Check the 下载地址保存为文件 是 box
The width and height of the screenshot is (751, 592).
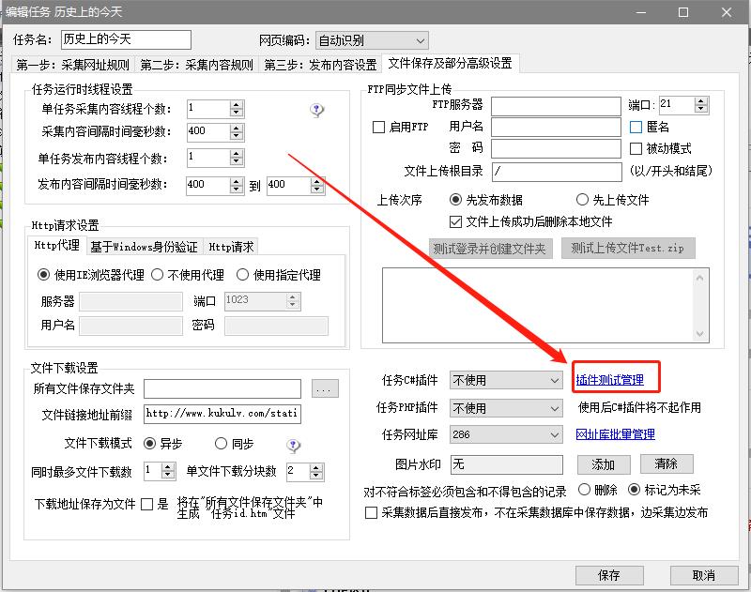pos(147,505)
